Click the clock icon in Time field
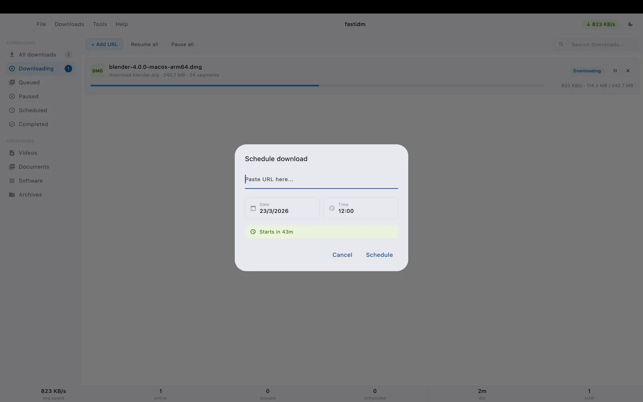 tap(332, 208)
